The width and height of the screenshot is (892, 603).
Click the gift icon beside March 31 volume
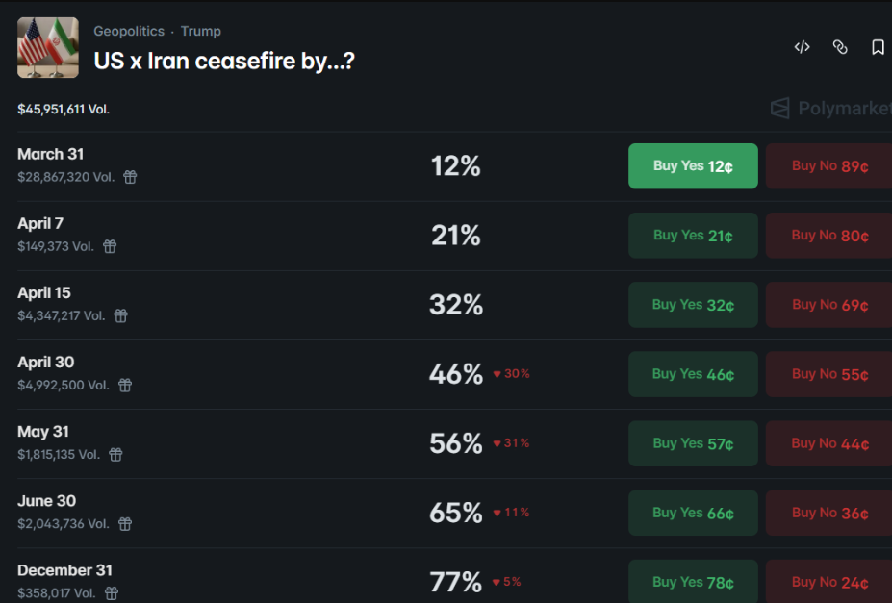(x=130, y=177)
